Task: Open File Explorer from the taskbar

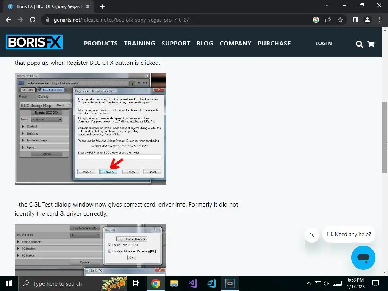Action: (174, 283)
